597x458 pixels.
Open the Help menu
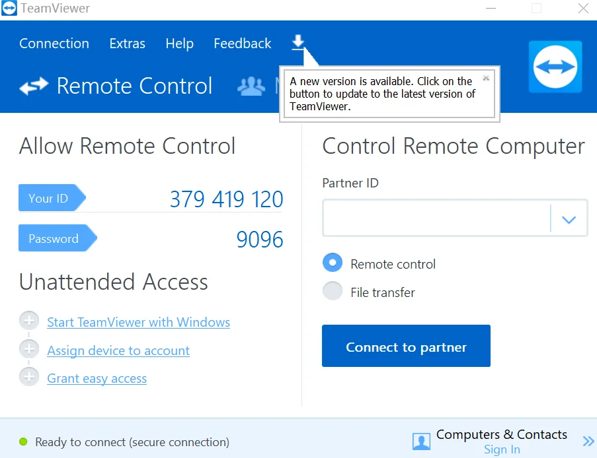pyautogui.click(x=179, y=44)
